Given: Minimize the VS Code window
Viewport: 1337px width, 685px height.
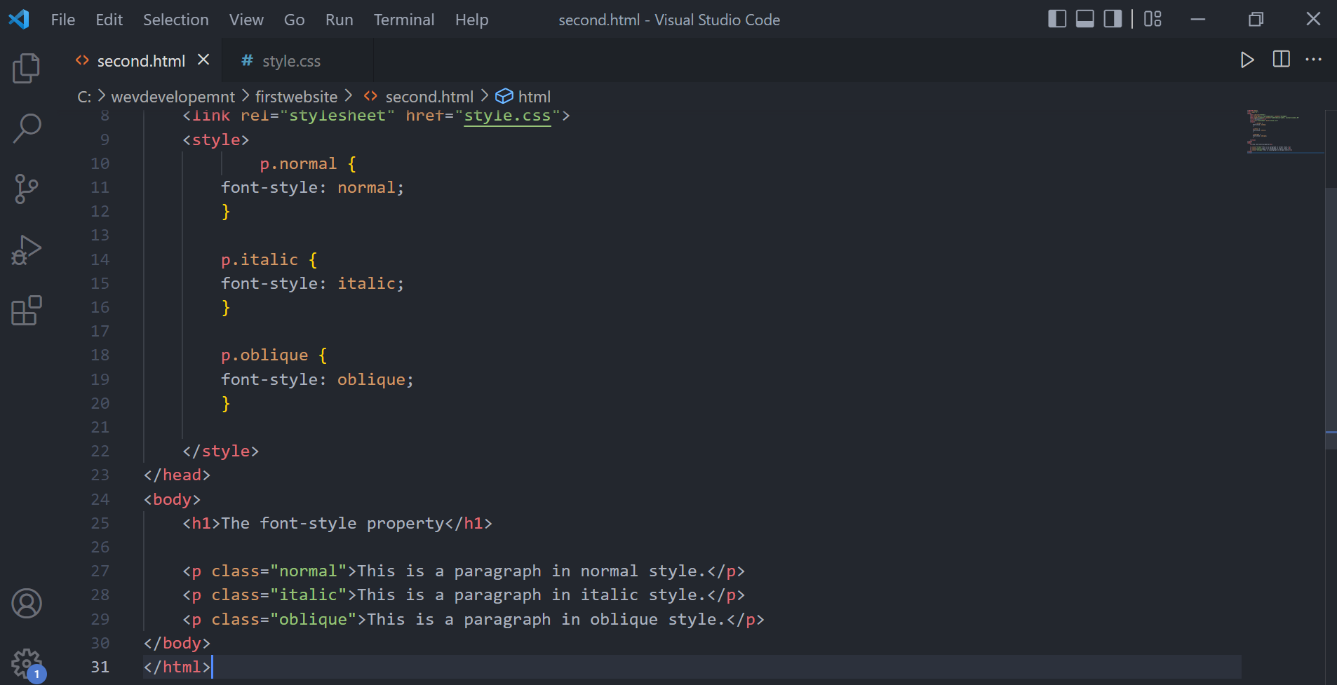Looking at the screenshot, I should [x=1198, y=19].
